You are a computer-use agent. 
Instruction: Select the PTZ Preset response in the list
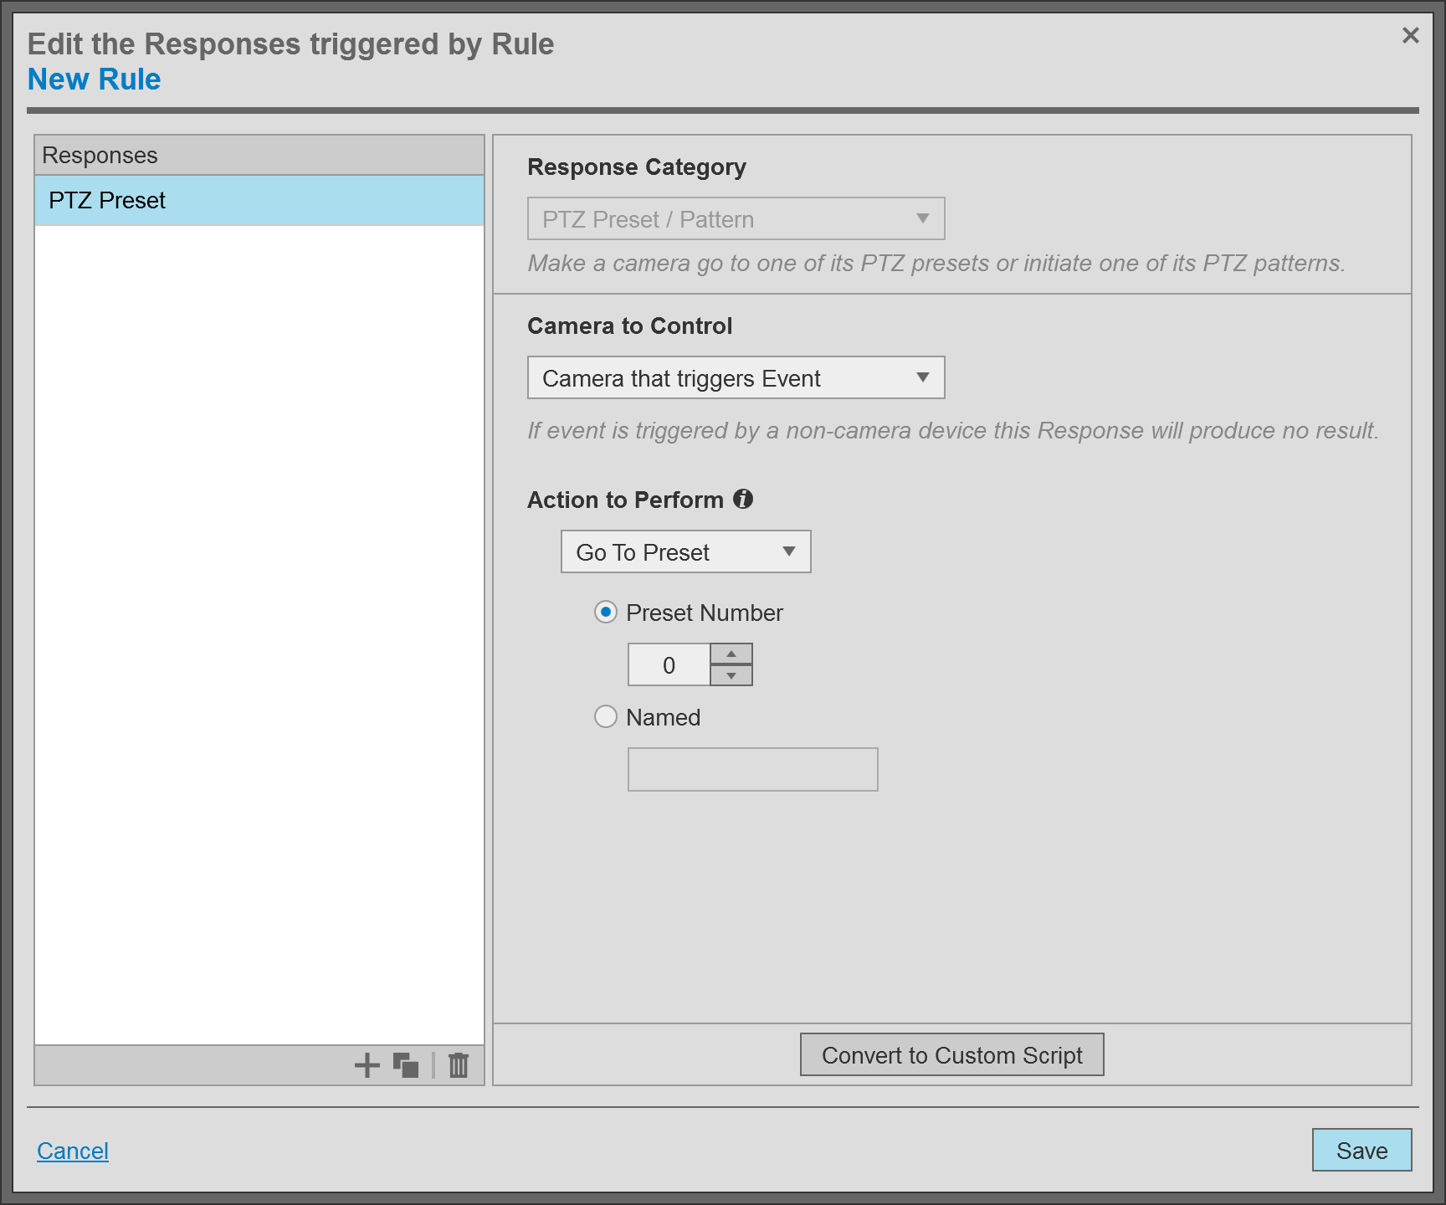point(259,200)
